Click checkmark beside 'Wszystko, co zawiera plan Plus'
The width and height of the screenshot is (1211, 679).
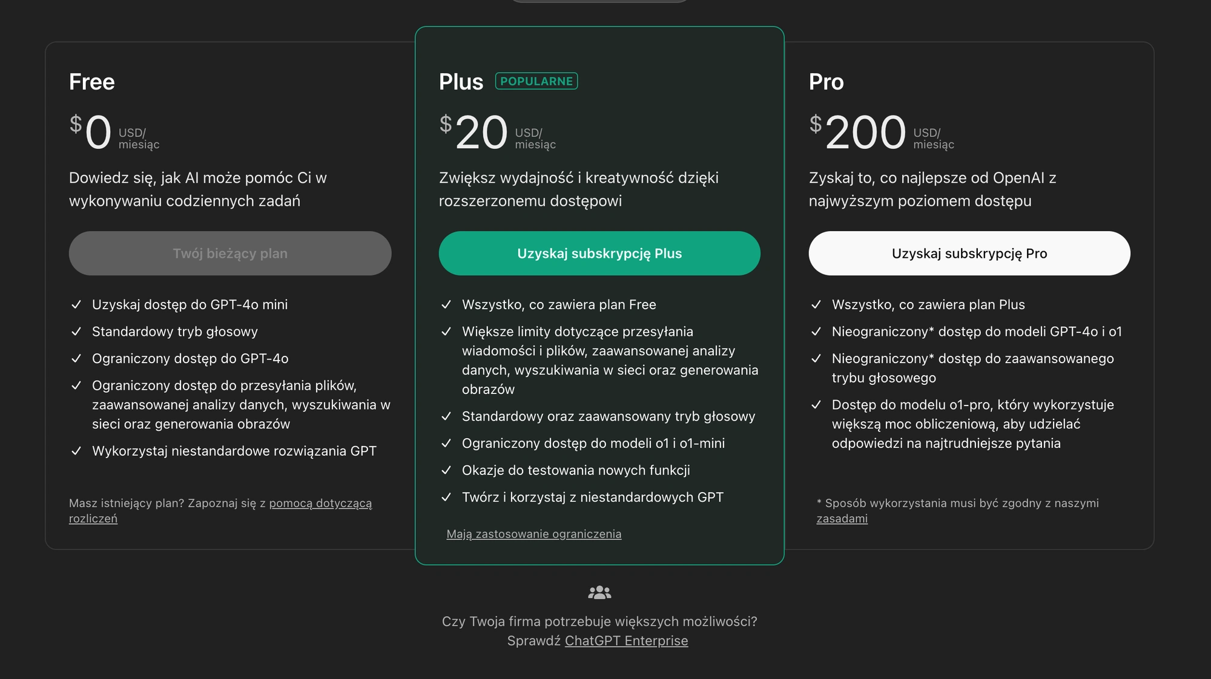pyautogui.click(x=816, y=304)
